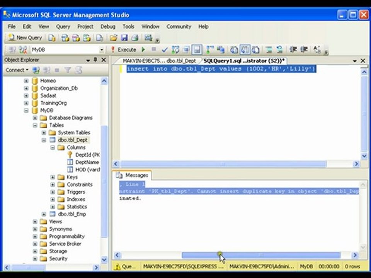Select the dbo.tbl_Dept table in the tree
This screenshot has width=371, height=278.
[73, 140]
